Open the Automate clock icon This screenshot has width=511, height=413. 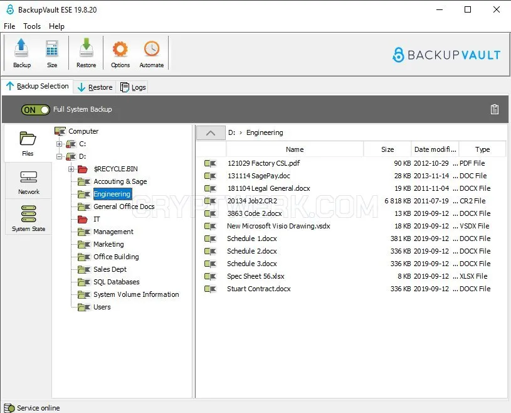tap(152, 53)
